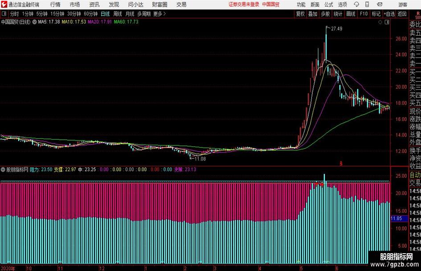Open F10 company information
The height and width of the screenshot is (271, 421).
(x=364, y=14)
